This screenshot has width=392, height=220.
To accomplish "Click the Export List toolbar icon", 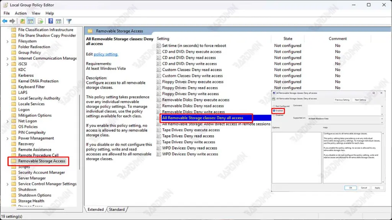I will tap(41, 21).
